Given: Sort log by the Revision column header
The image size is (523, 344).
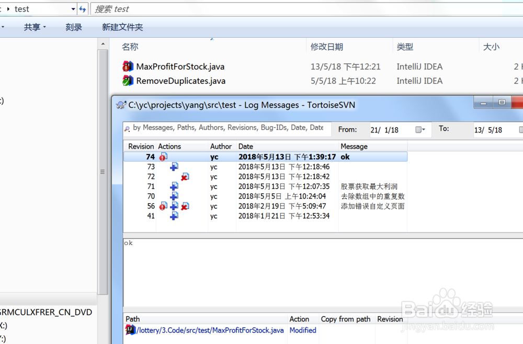Looking at the screenshot, I should click(140, 146).
